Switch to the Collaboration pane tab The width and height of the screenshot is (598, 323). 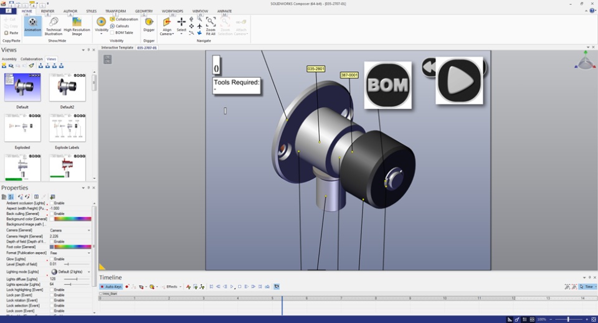pyautogui.click(x=32, y=59)
